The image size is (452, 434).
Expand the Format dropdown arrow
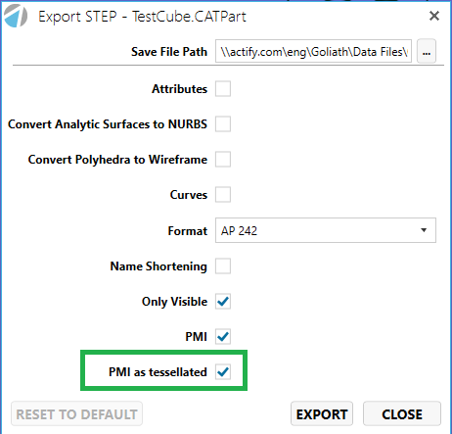click(424, 230)
